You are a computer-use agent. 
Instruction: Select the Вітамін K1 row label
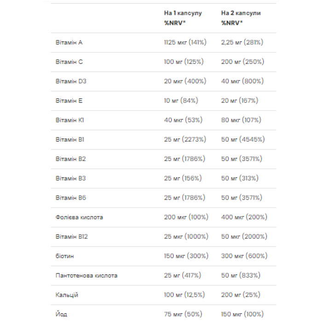69,120
